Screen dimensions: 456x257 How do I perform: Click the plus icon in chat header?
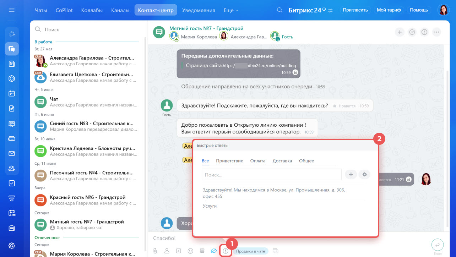[x=400, y=32]
